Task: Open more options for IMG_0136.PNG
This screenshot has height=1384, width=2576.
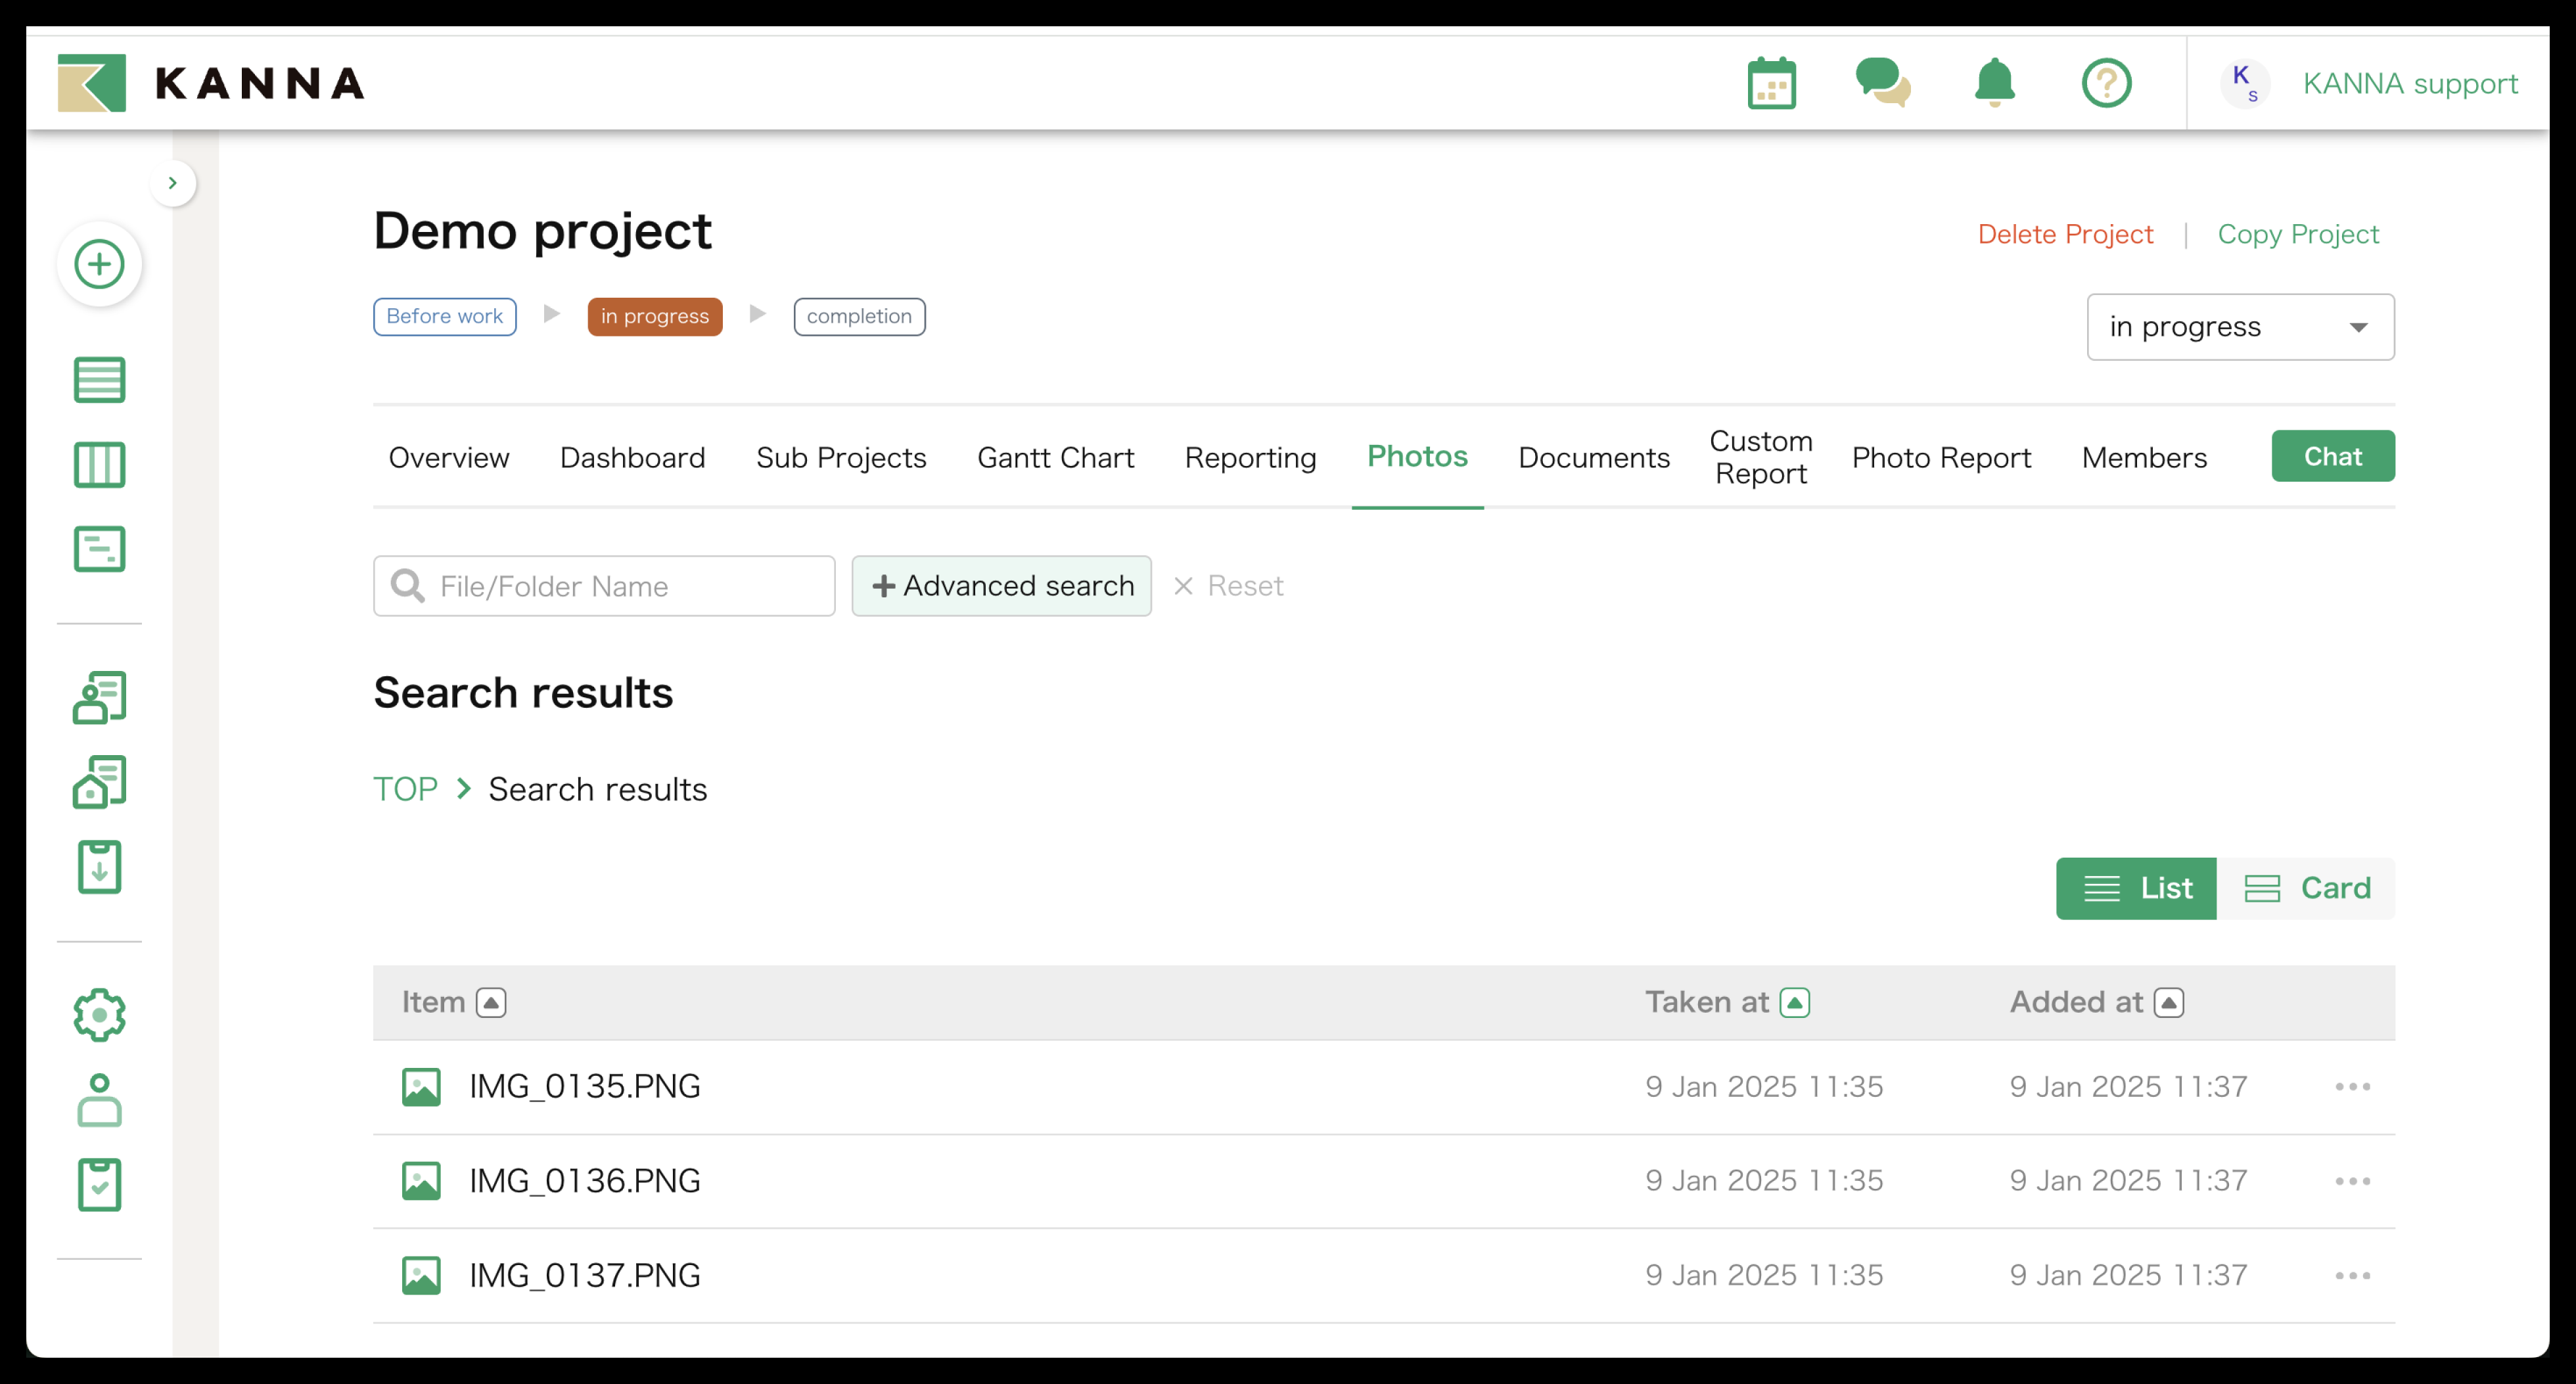Action: pyautogui.click(x=2352, y=1181)
